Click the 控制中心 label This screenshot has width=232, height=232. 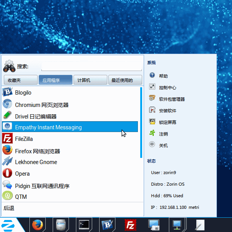168,88
